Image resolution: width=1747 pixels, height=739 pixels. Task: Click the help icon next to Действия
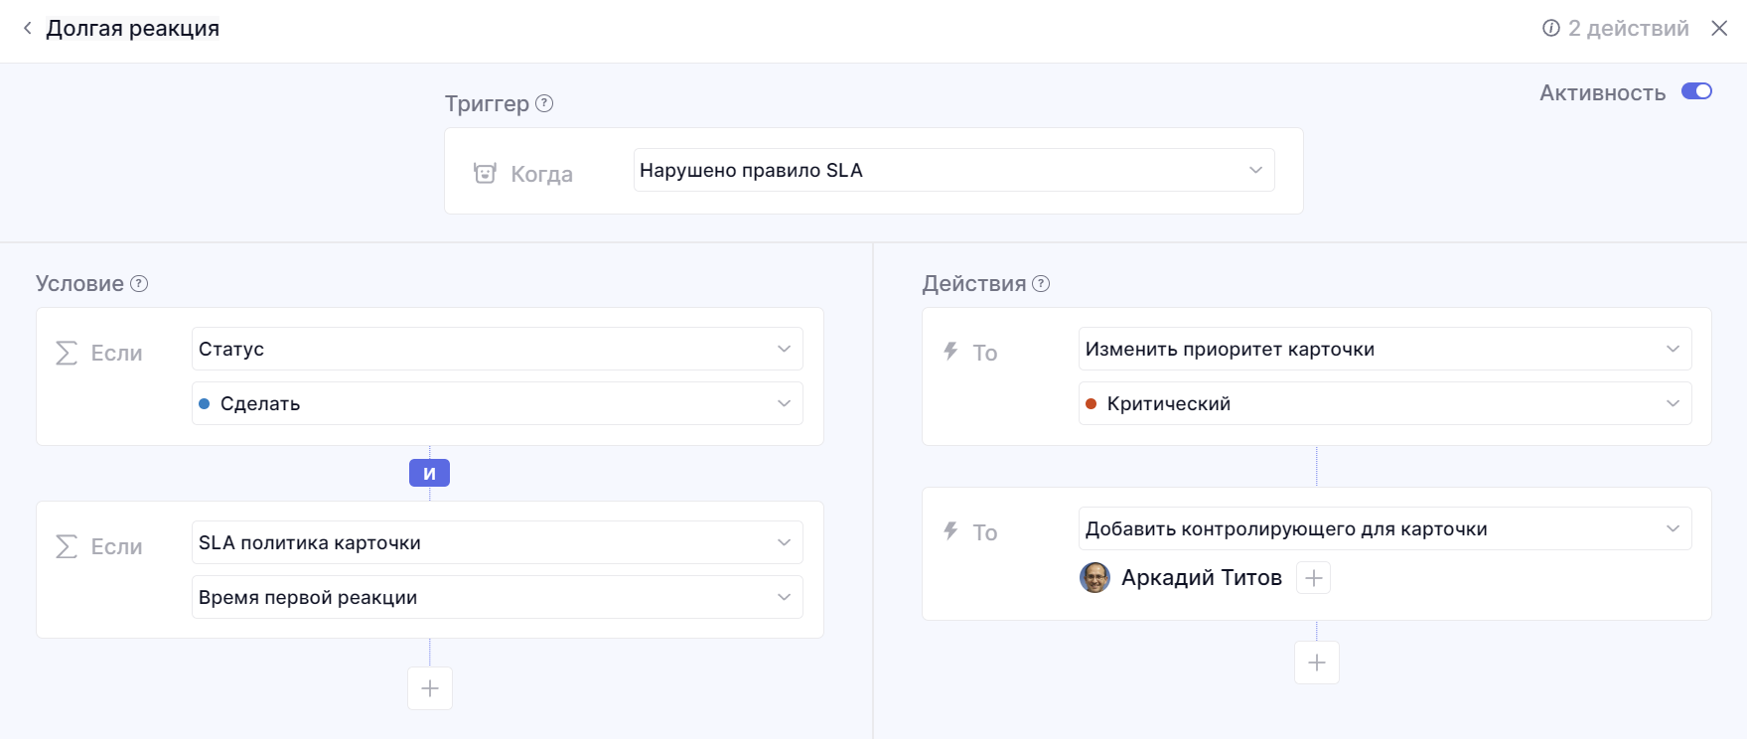tap(1041, 284)
